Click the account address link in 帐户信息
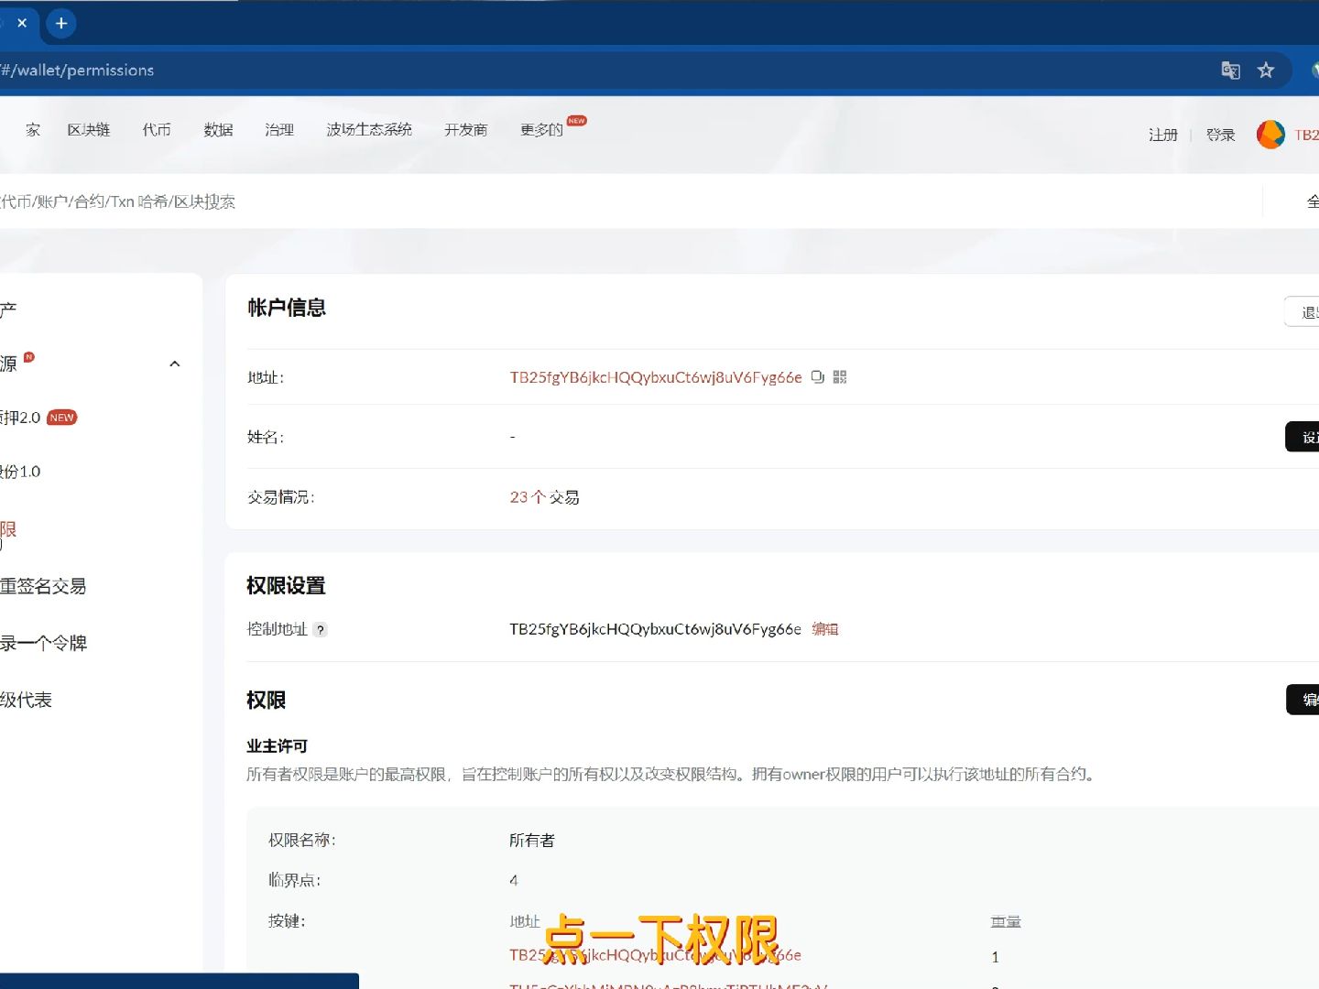Screen dimensions: 1319x989 tap(656, 377)
